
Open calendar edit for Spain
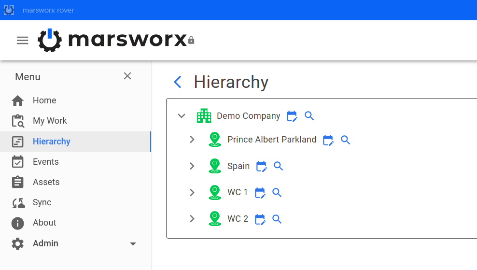[x=261, y=166]
